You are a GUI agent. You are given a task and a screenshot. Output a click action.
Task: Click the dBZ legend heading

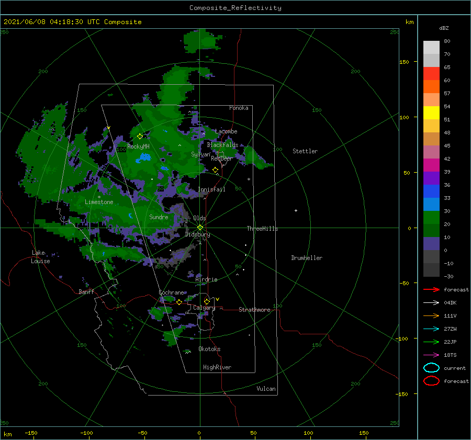[444, 28]
